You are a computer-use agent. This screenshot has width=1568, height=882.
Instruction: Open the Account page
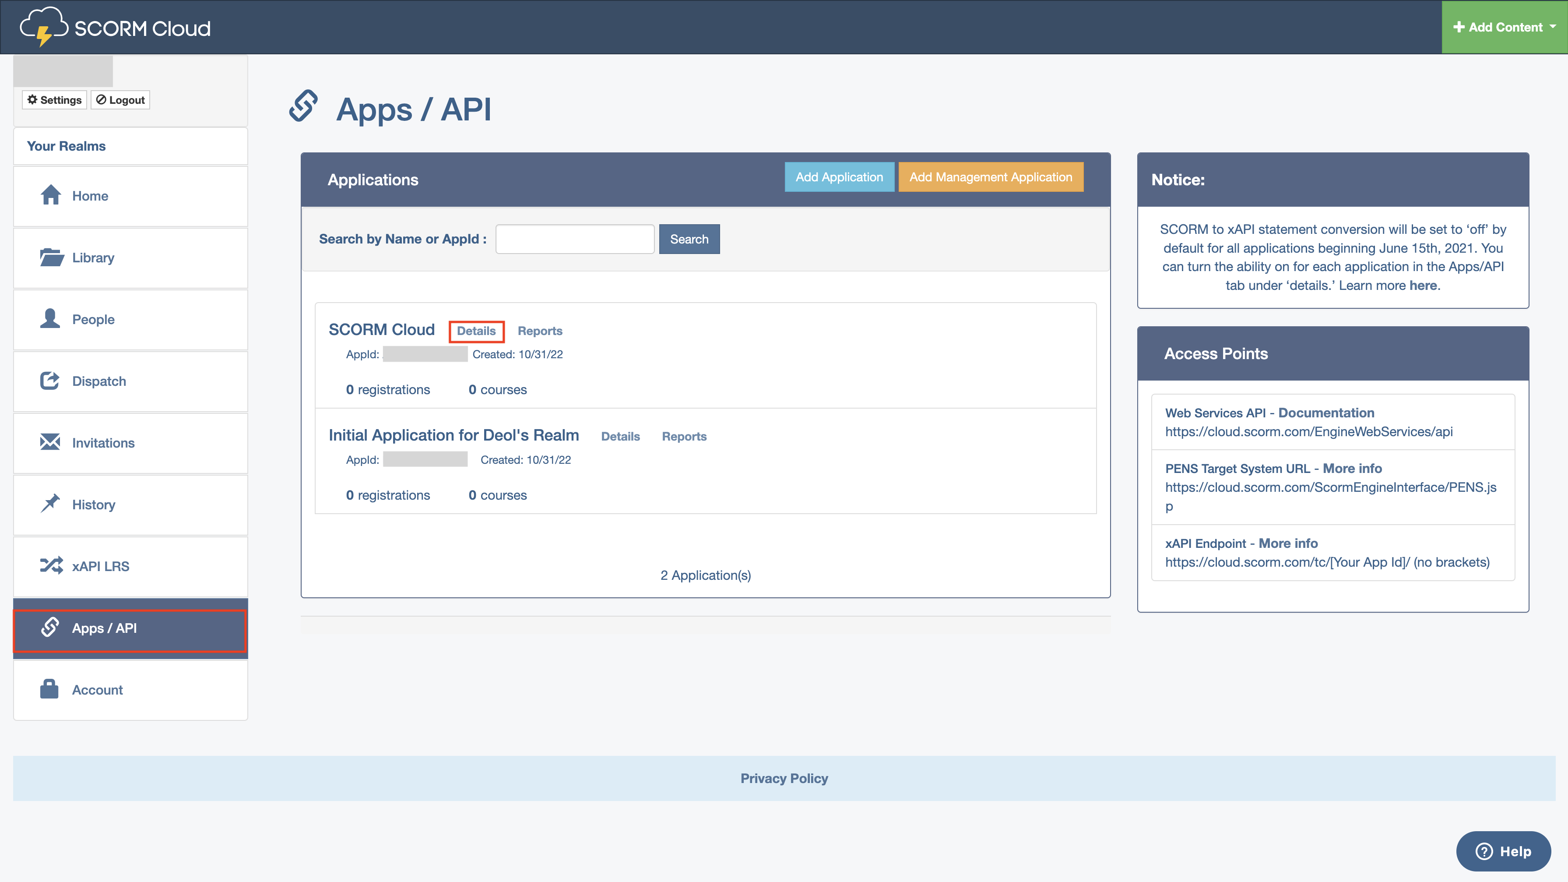[x=130, y=690]
